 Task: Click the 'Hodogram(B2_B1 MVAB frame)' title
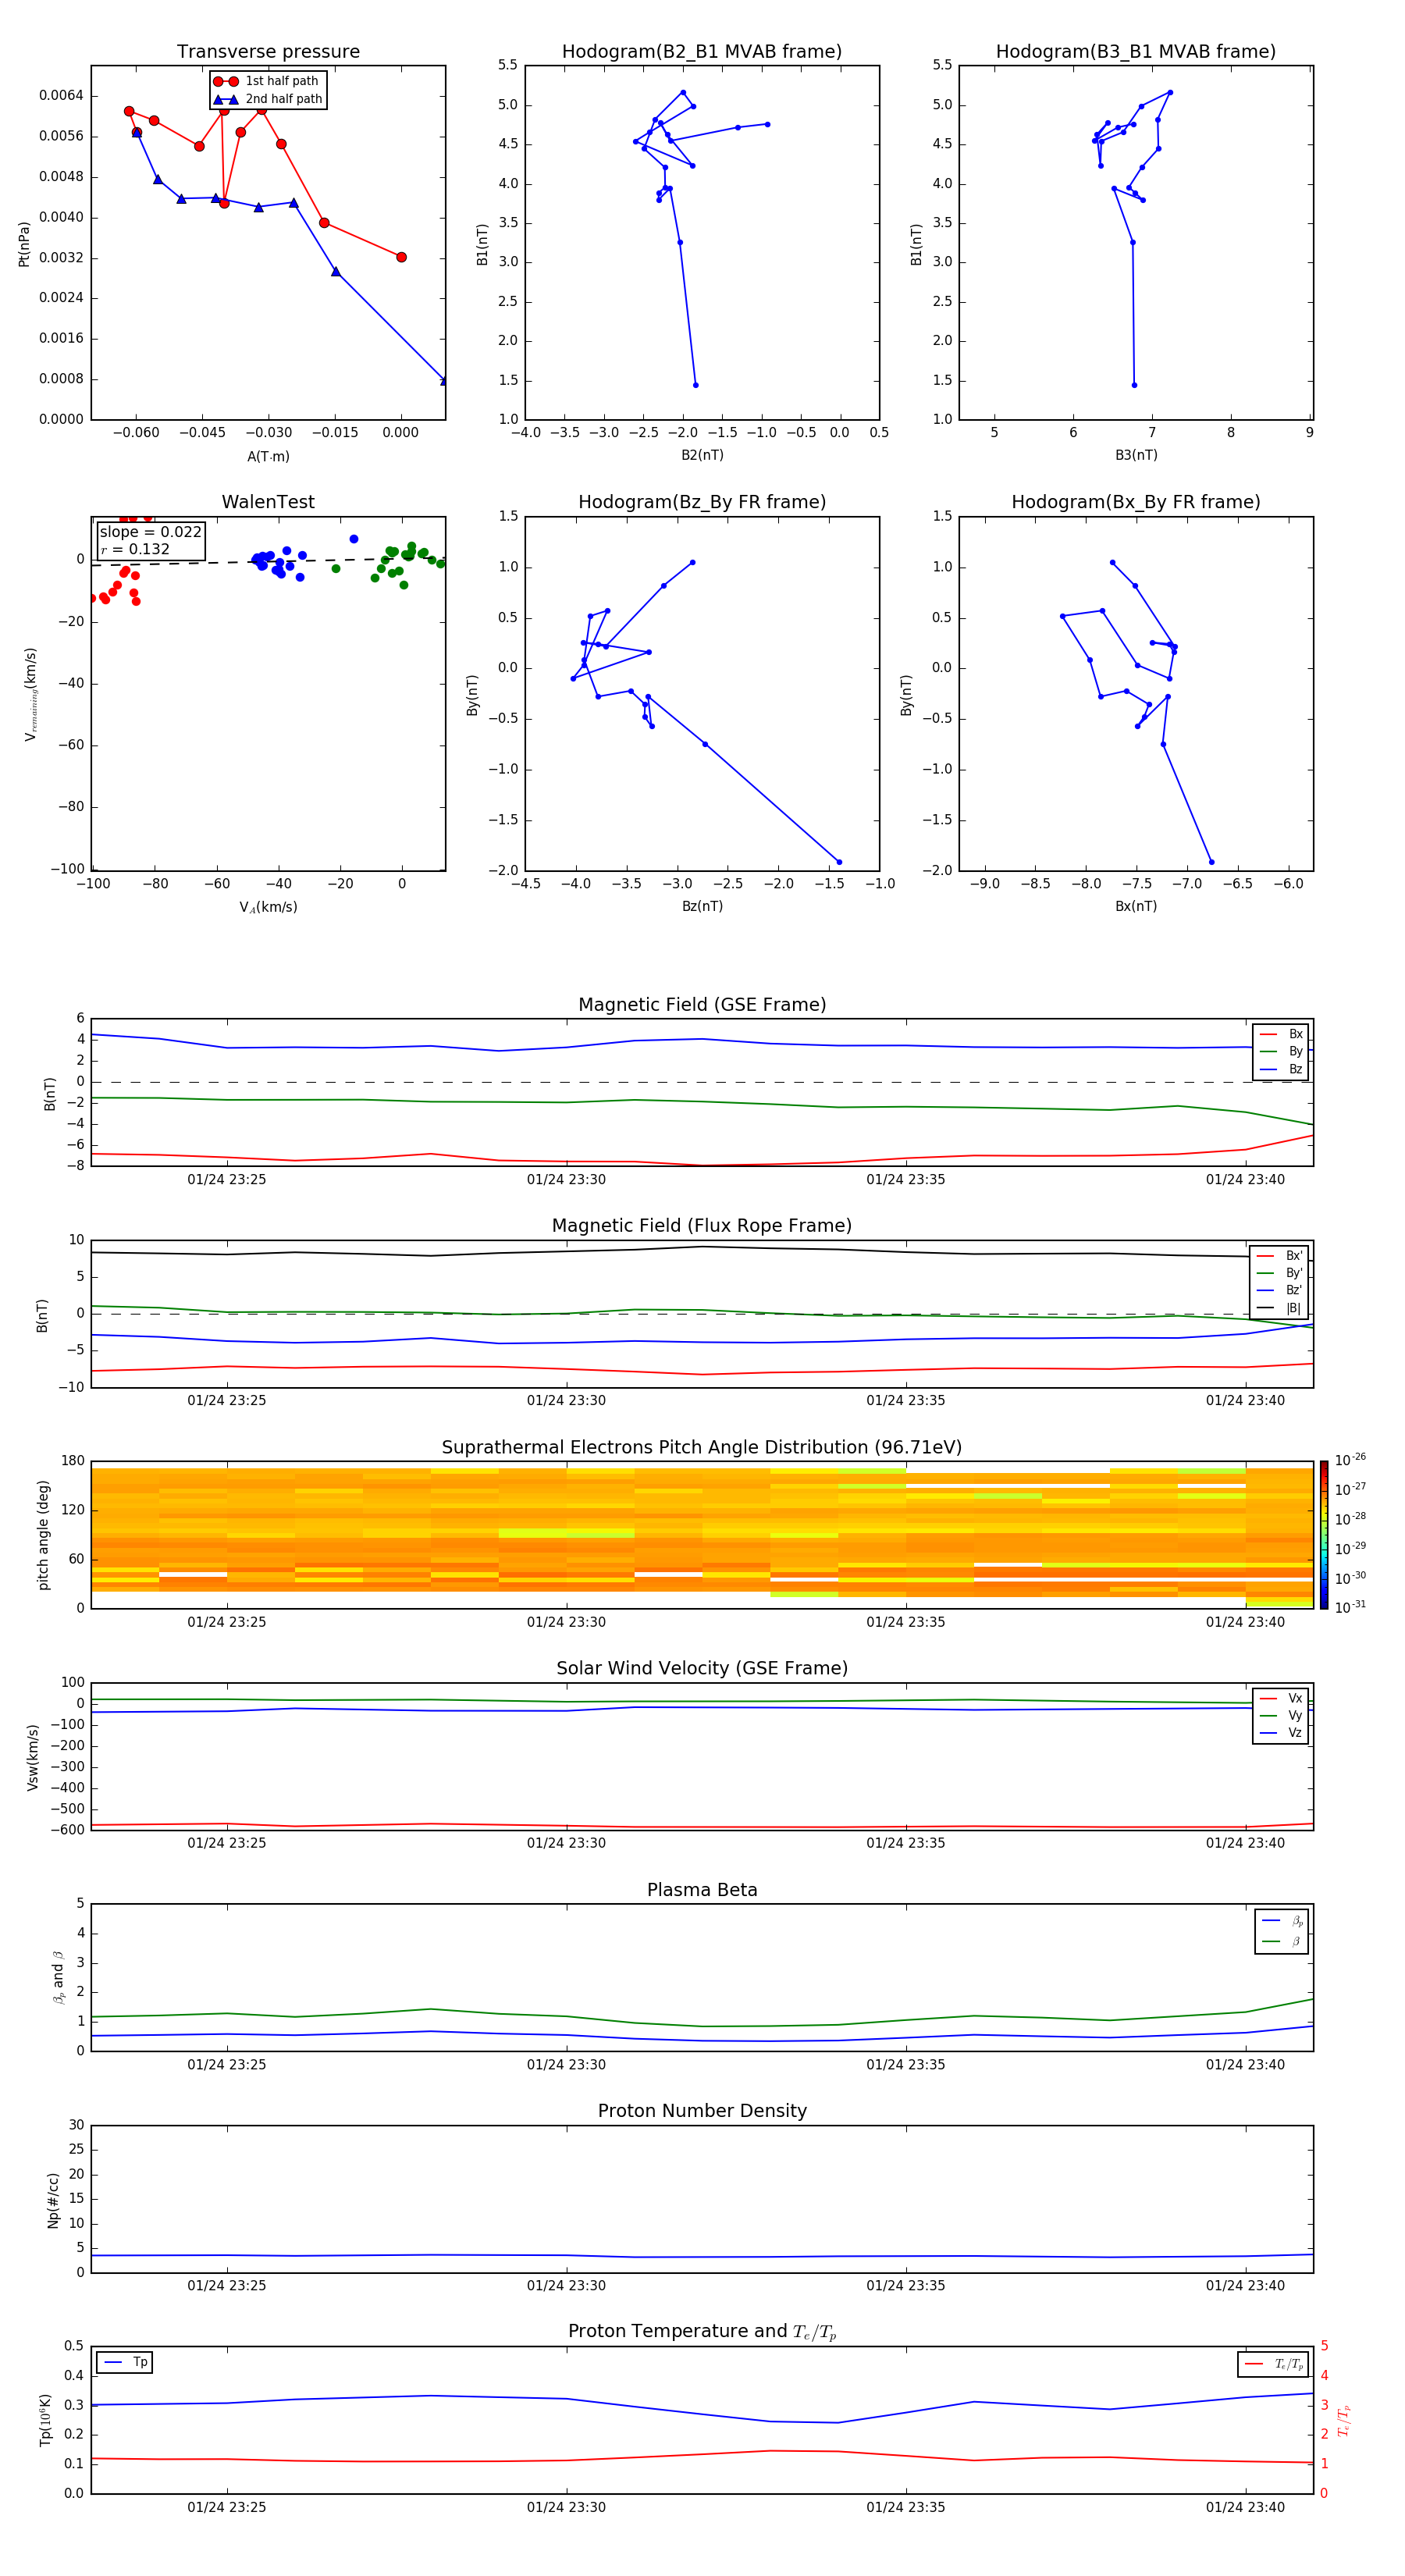pyautogui.click(x=702, y=52)
